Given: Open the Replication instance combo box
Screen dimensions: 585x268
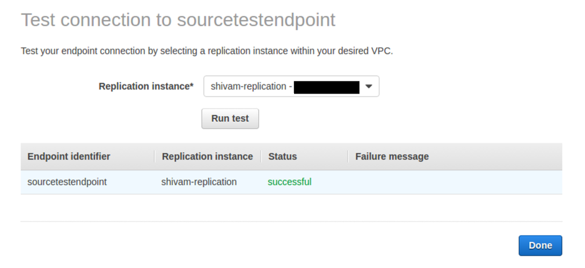Looking at the screenshot, I should [x=291, y=86].
